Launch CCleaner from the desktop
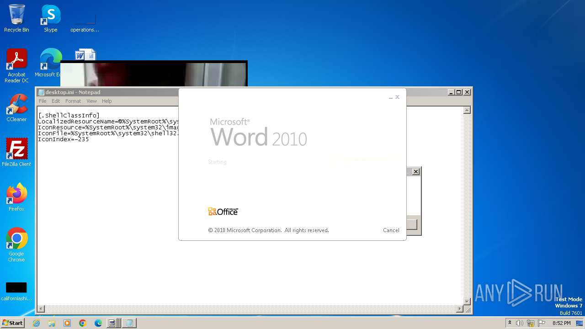Viewport: 585px width, 329px height. pyautogui.click(x=16, y=108)
